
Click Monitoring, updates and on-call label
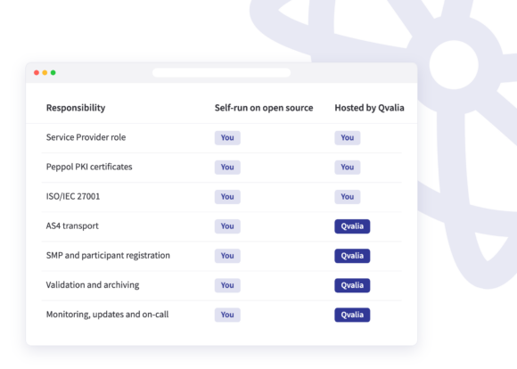click(x=108, y=315)
